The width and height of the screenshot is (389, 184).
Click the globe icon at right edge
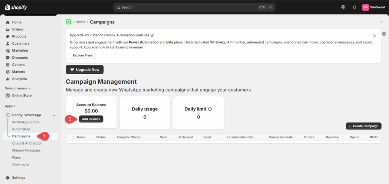[x=384, y=34]
